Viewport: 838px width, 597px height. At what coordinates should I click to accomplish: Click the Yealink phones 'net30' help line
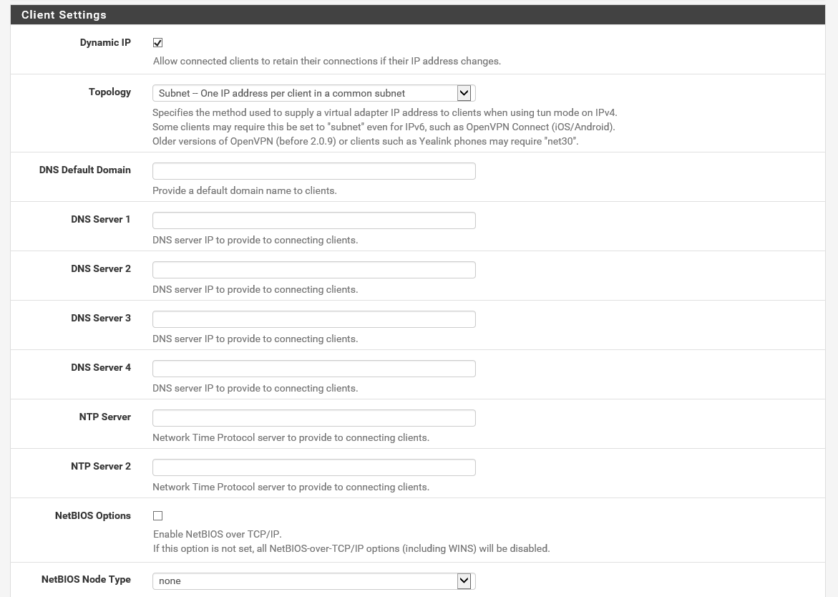point(366,142)
